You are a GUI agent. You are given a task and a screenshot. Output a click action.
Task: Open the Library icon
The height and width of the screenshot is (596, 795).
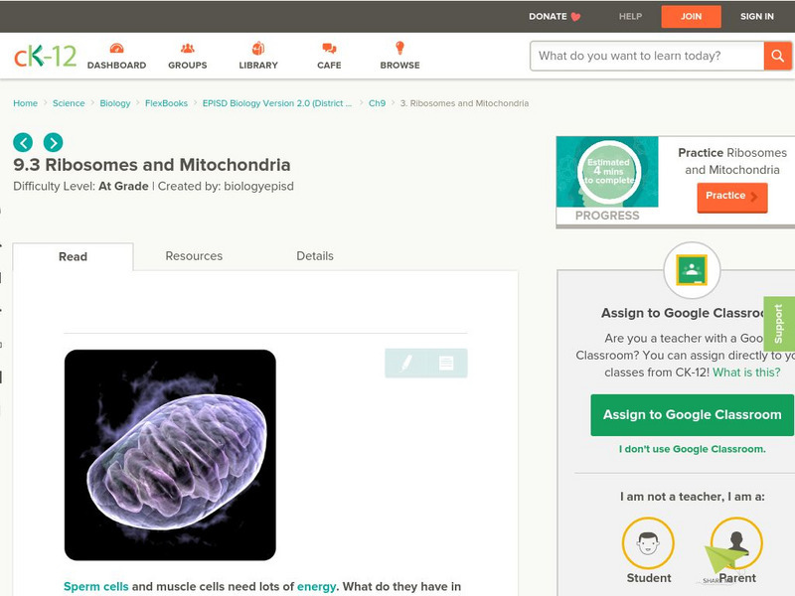pos(258,50)
